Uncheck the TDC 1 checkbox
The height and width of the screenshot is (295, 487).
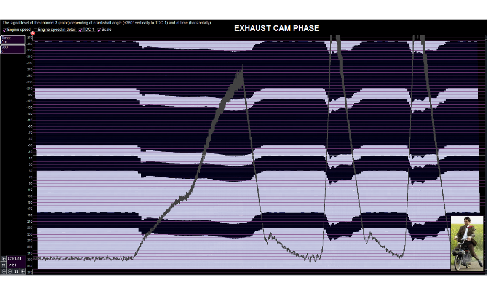pos(80,30)
